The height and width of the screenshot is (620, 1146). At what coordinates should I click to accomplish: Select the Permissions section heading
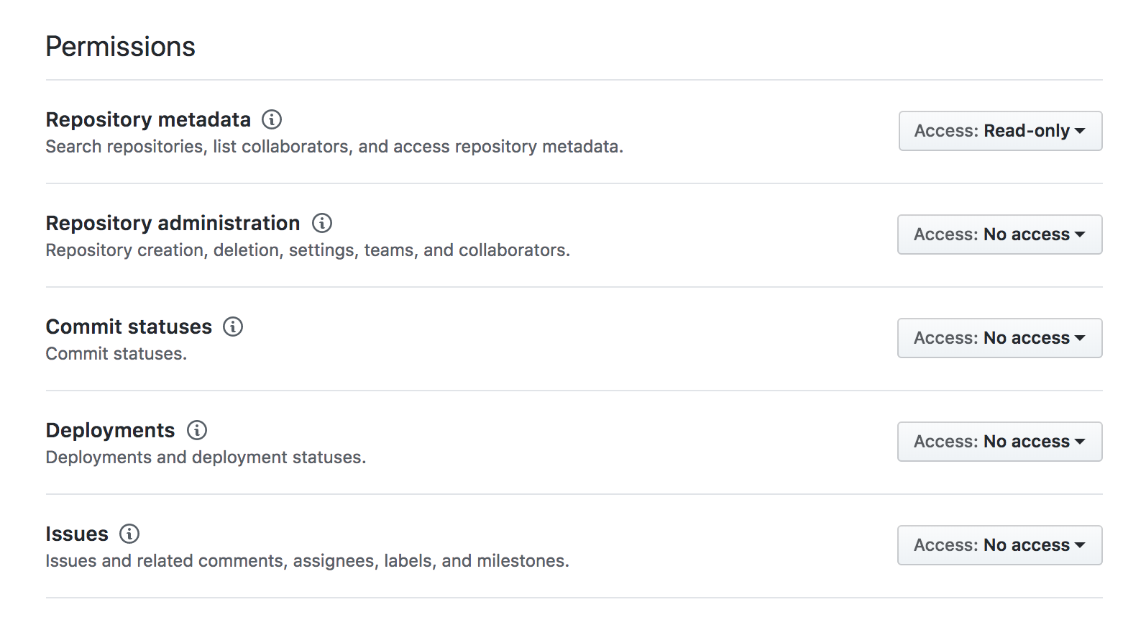click(120, 46)
